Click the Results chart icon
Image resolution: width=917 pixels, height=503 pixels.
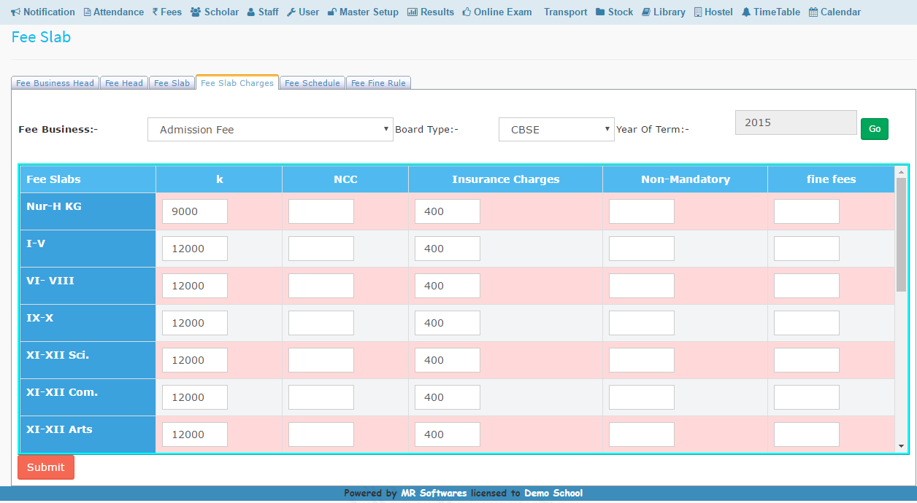point(413,12)
